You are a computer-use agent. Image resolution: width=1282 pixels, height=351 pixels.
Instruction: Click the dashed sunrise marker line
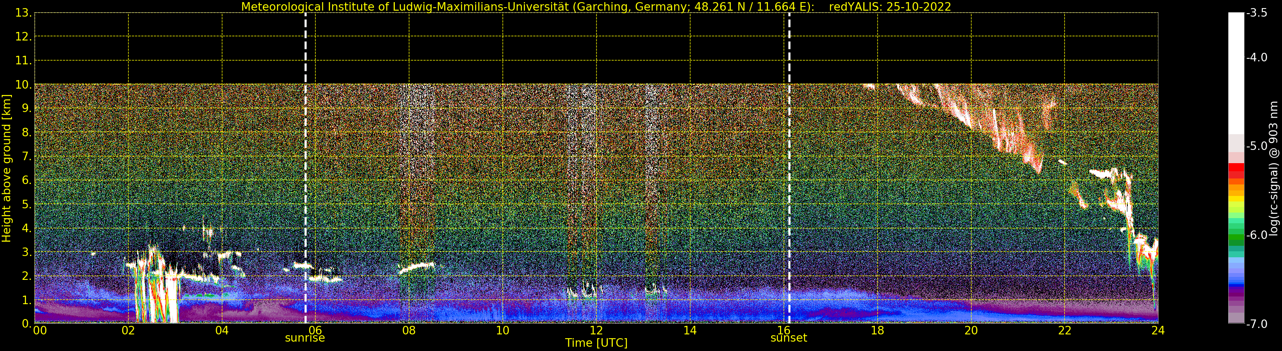305,168
